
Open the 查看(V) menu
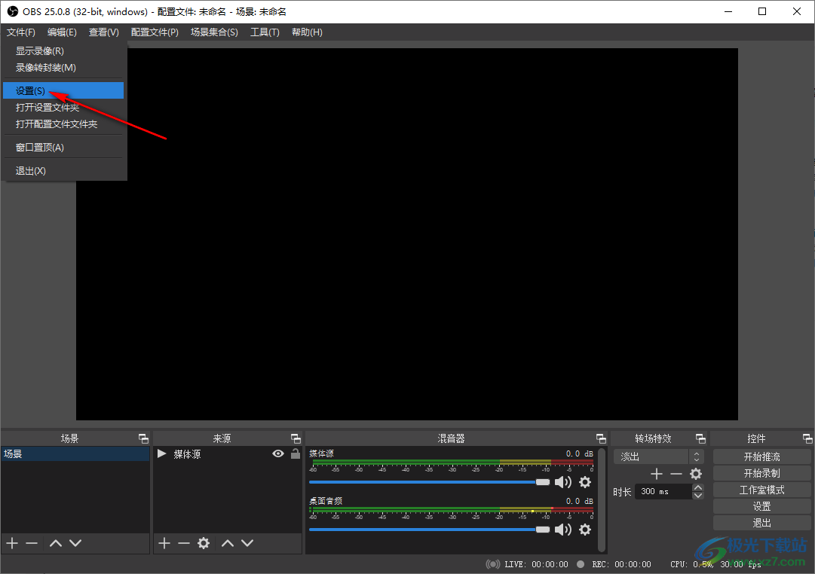(104, 32)
